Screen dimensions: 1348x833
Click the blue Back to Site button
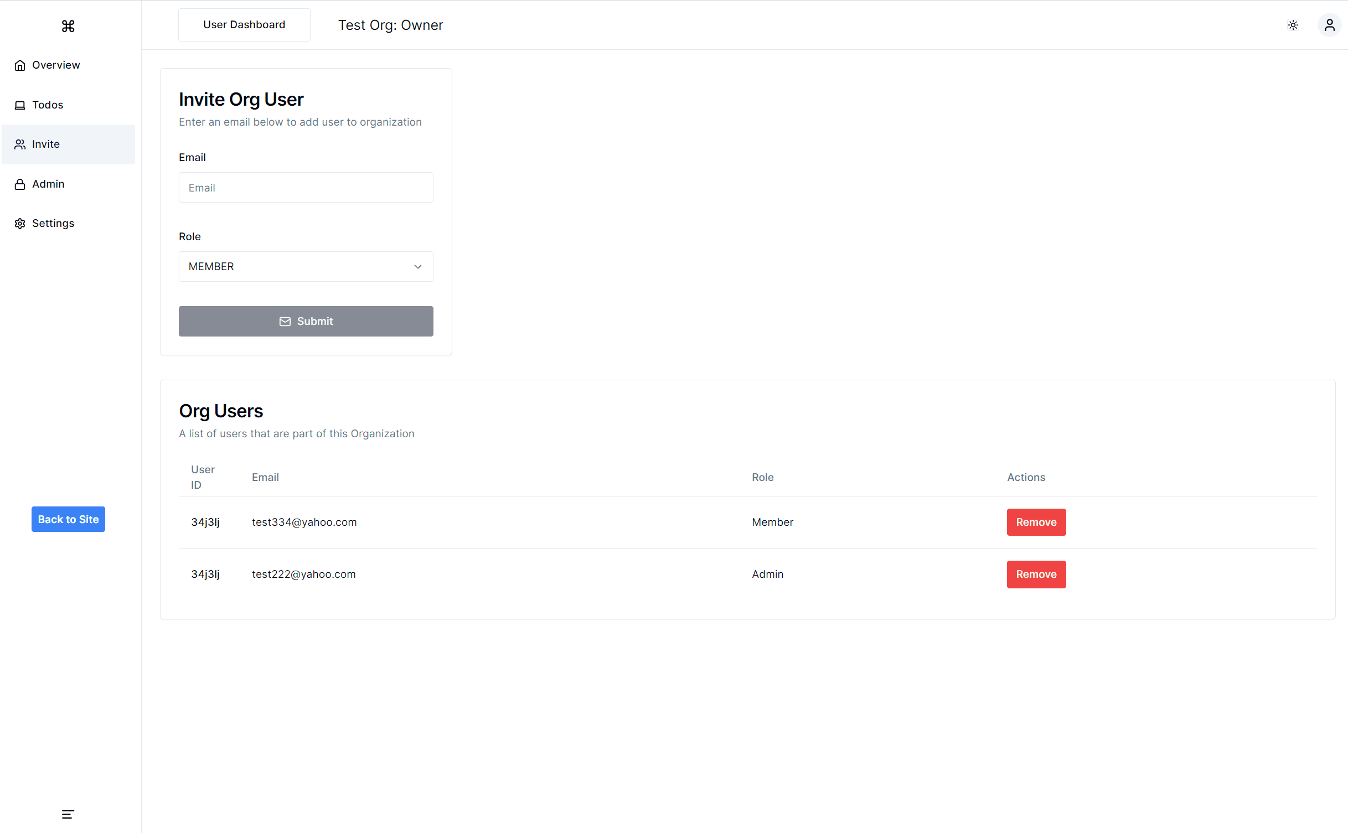(68, 519)
